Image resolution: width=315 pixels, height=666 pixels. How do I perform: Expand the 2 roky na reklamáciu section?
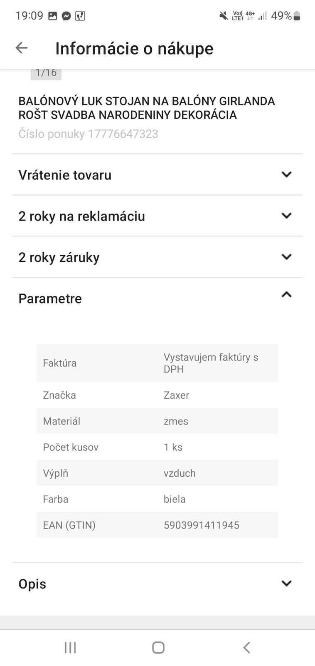coord(286,216)
